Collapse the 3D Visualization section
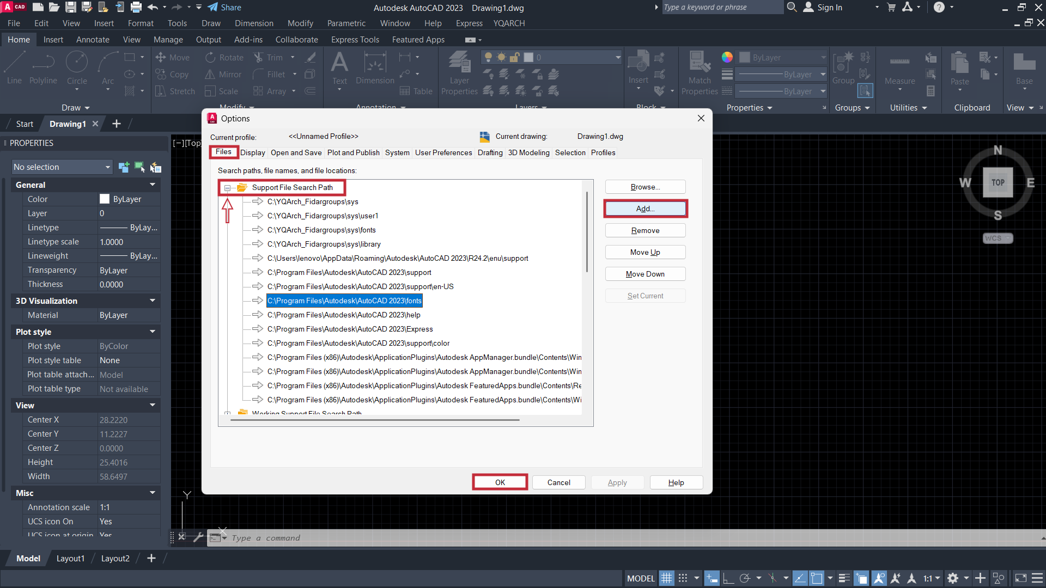Image resolution: width=1046 pixels, height=588 pixels. tap(153, 301)
